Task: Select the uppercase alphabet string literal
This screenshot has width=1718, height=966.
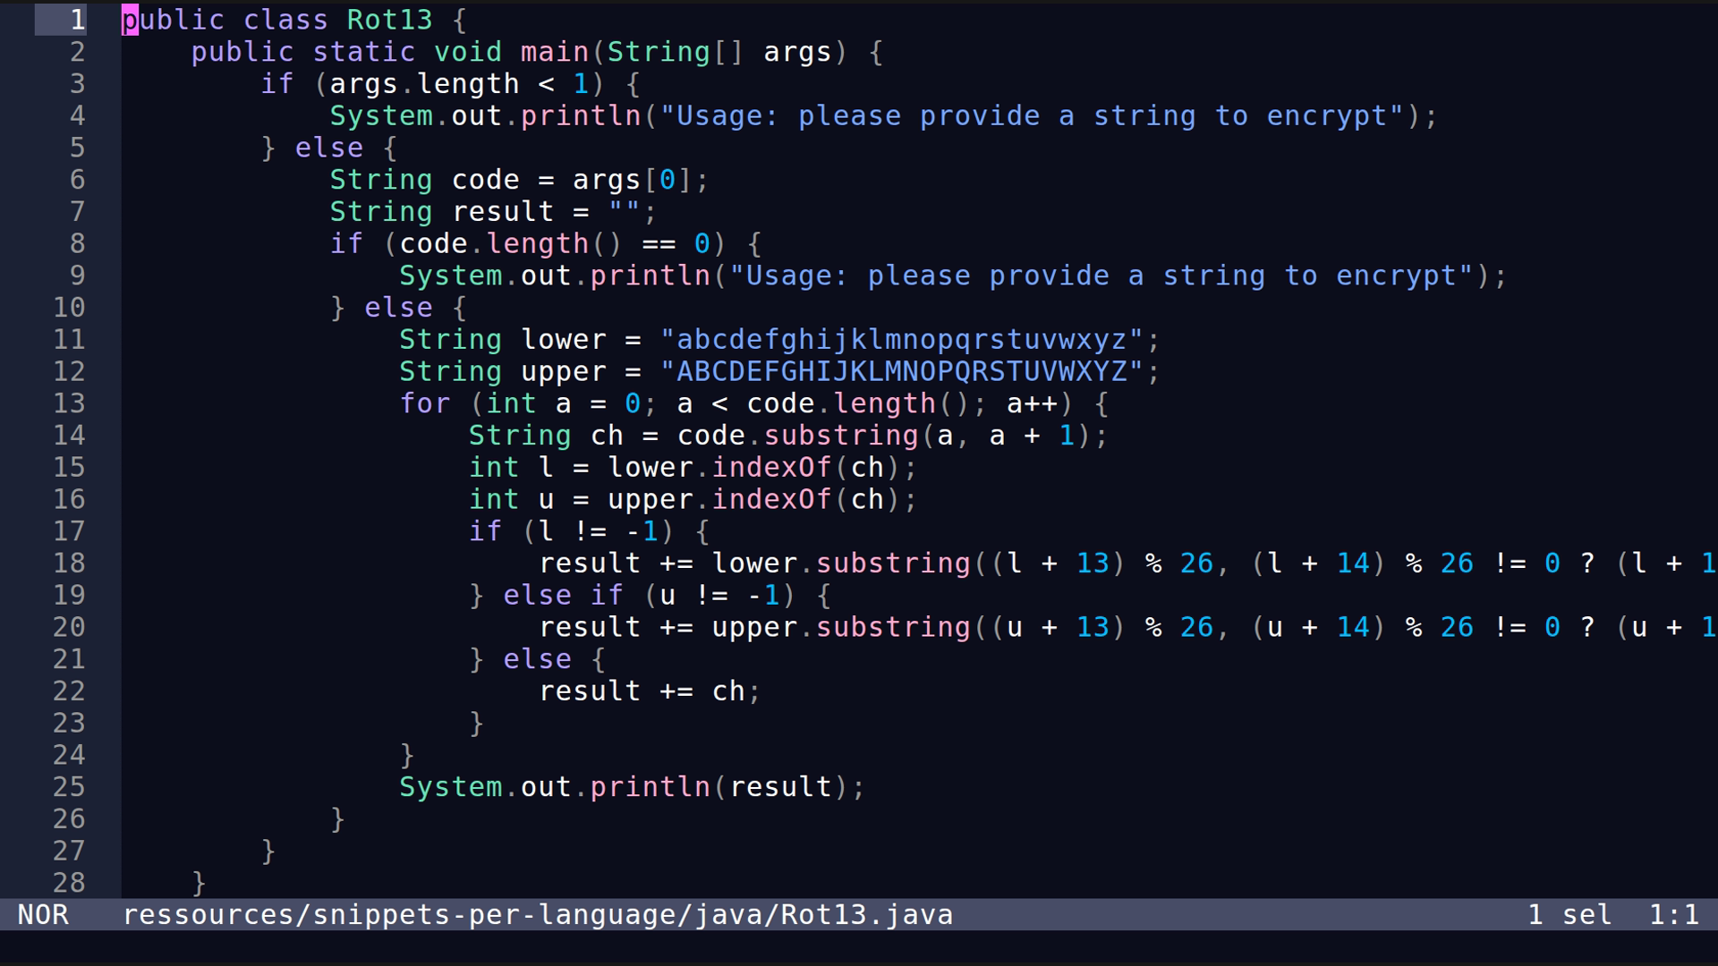Action: pyautogui.click(x=906, y=371)
